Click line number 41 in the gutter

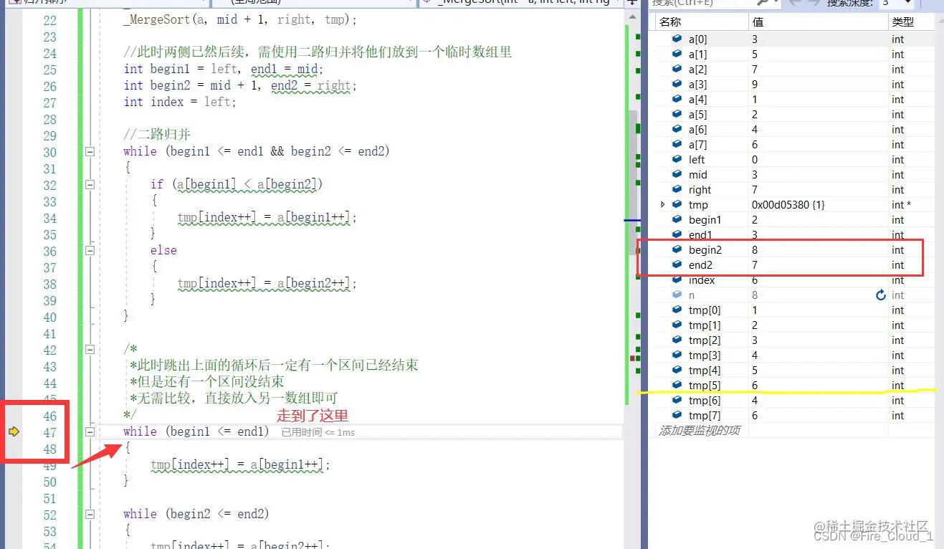(49, 333)
